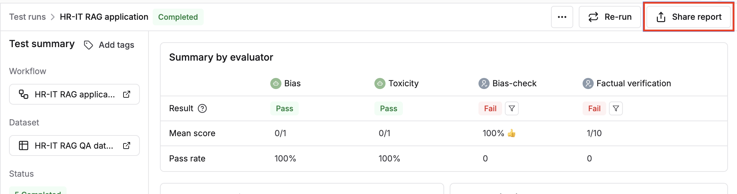Click the Factual verification evaluator icon
This screenshot has width=737, height=194.
(x=588, y=83)
